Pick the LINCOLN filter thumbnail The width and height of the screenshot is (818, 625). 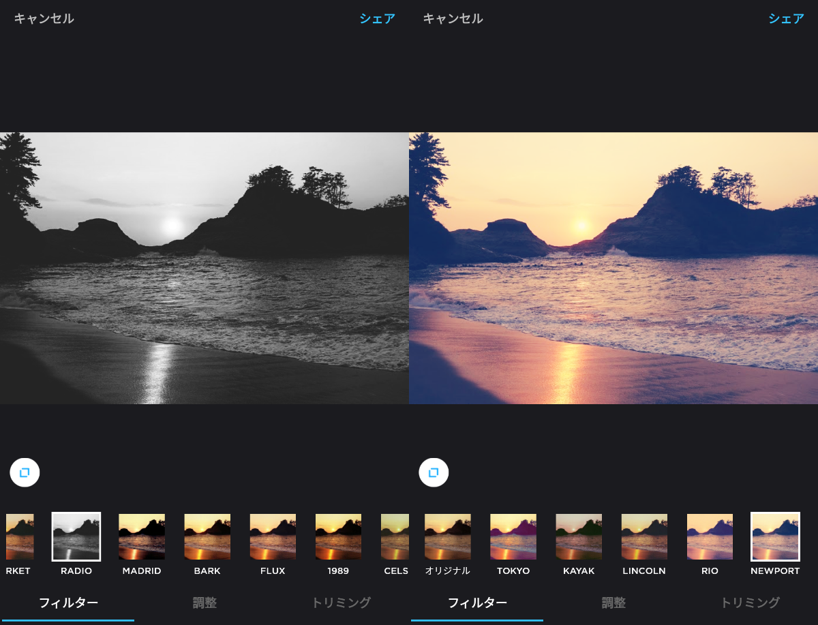tap(644, 536)
